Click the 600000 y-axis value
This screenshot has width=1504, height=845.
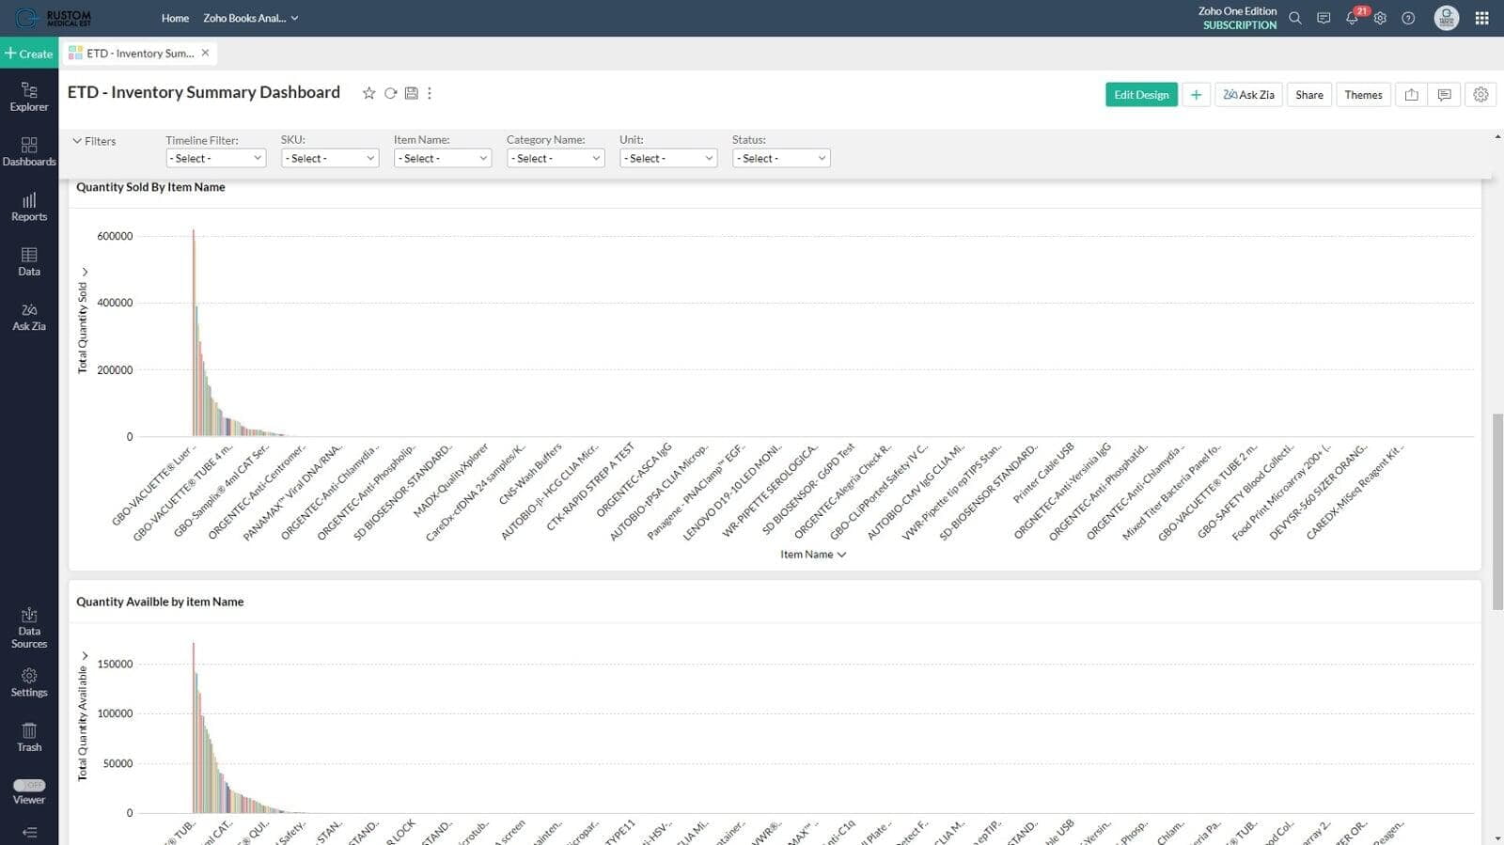115,236
